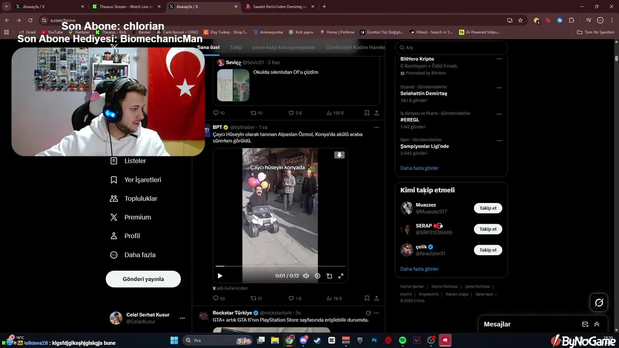Open Grok floating button
This screenshot has height=348, width=619.
[x=599, y=303]
